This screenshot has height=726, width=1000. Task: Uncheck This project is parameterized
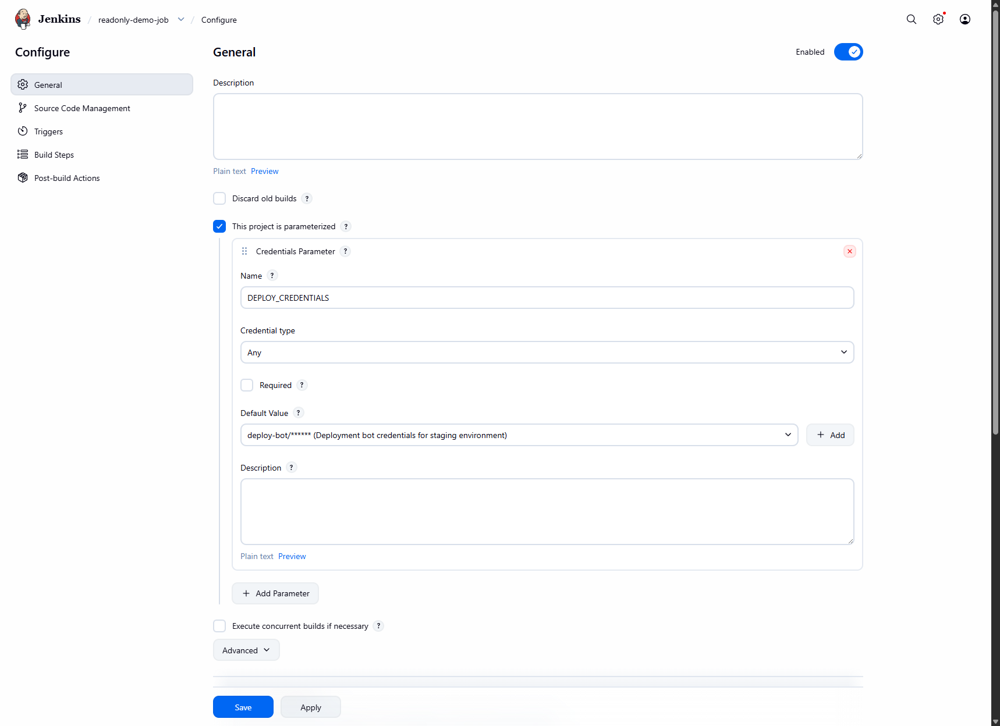tap(219, 226)
